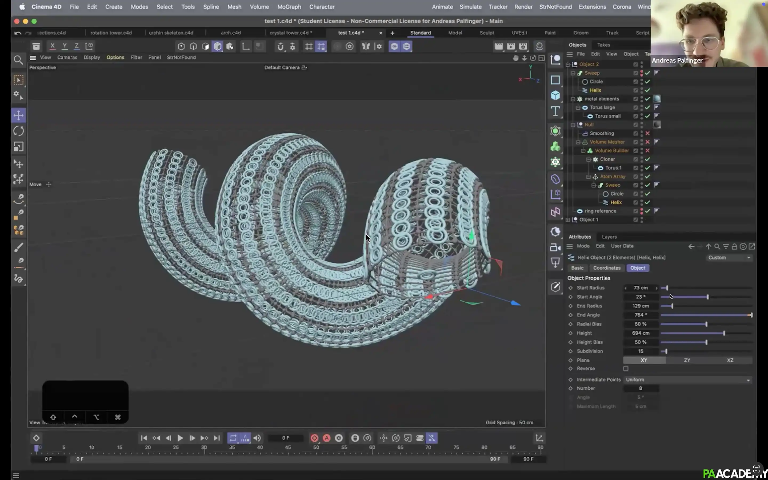The height and width of the screenshot is (480, 768).
Task: Open the Coordinates attribute tab
Action: tap(606, 268)
